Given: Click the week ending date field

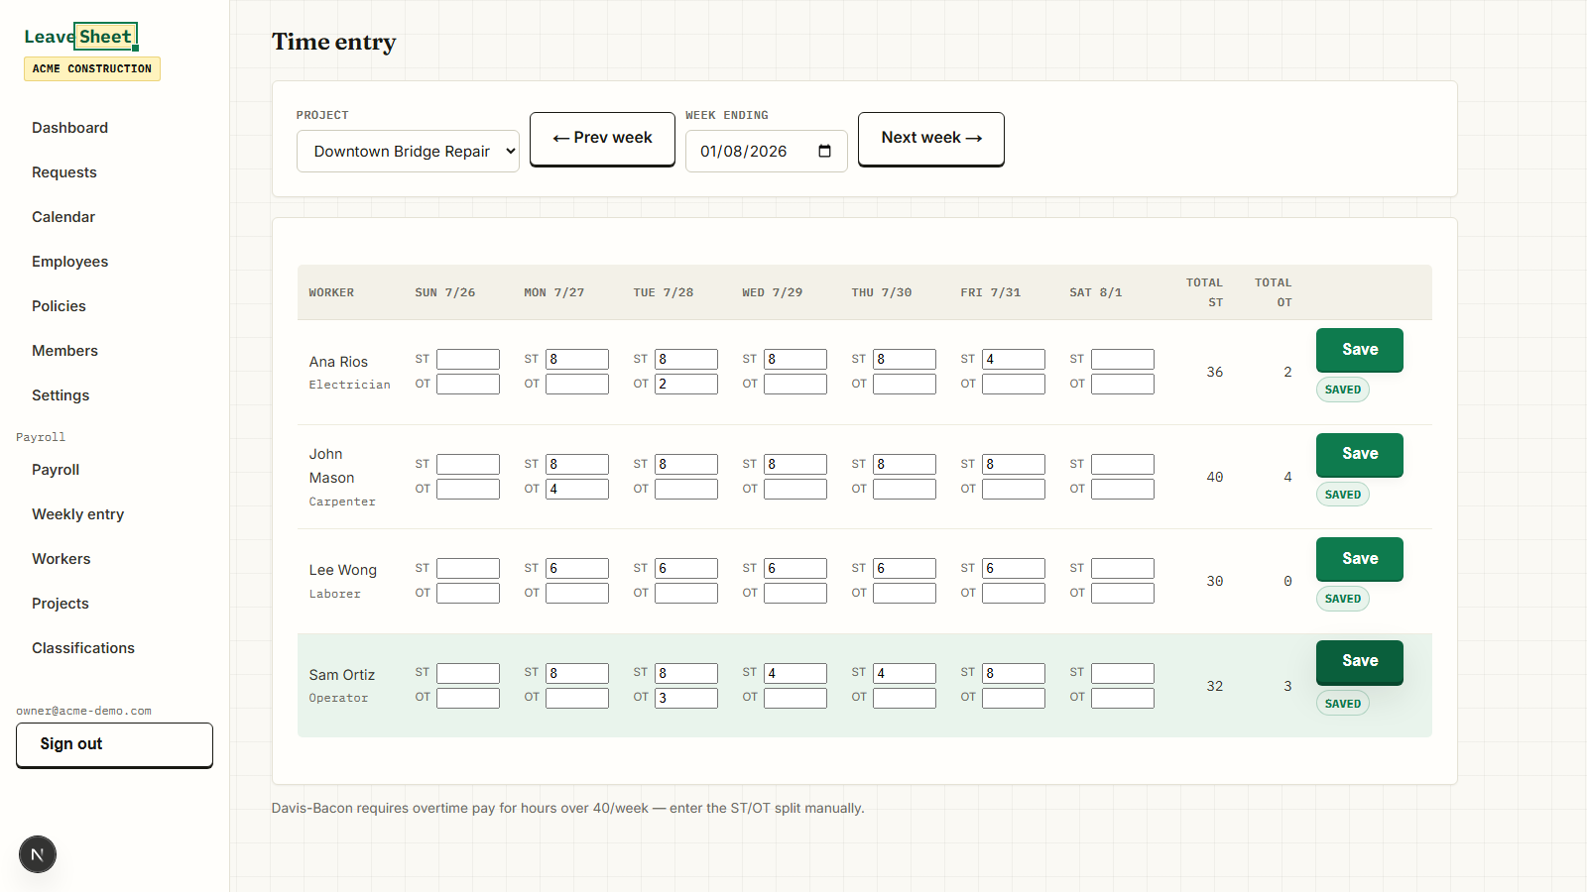Looking at the screenshot, I should click(766, 151).
